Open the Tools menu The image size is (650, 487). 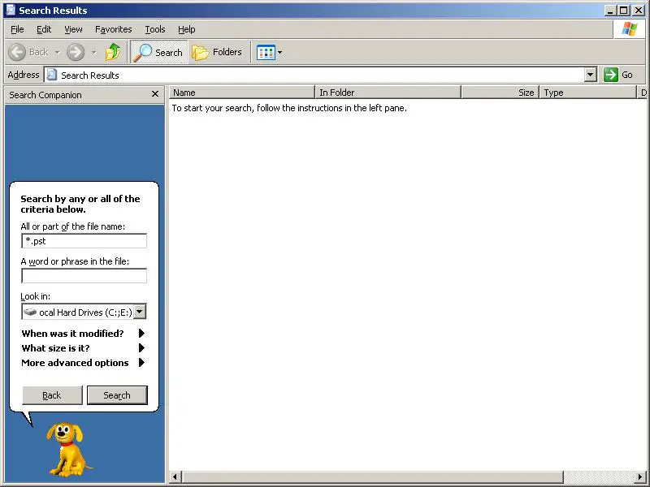pos(155,29)
